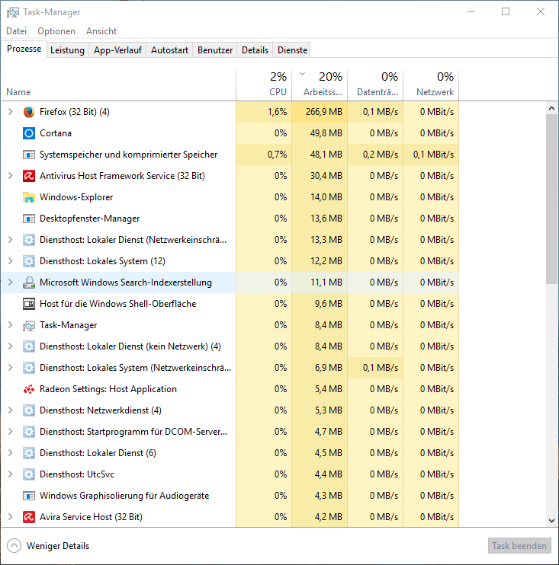Expand the Firefox (32 Bit) process group
The height and width of the screenshot is (565, 559).
(x=10, y=112)
